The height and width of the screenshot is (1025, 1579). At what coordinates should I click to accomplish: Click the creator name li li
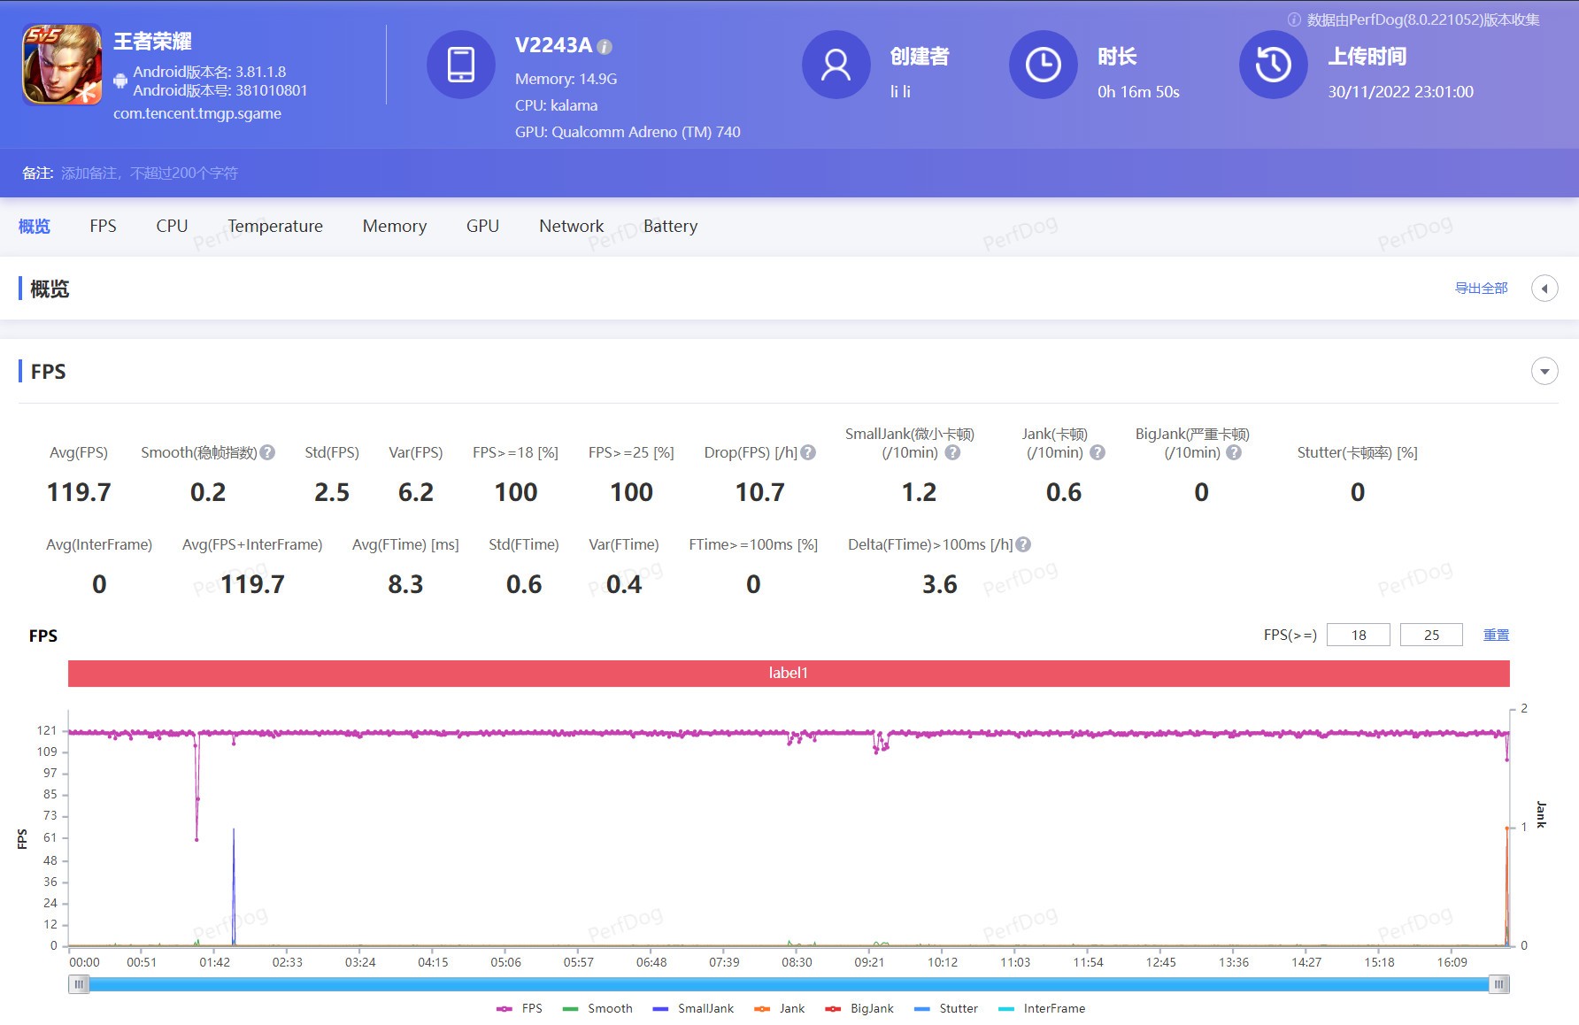tap(900, 92)
